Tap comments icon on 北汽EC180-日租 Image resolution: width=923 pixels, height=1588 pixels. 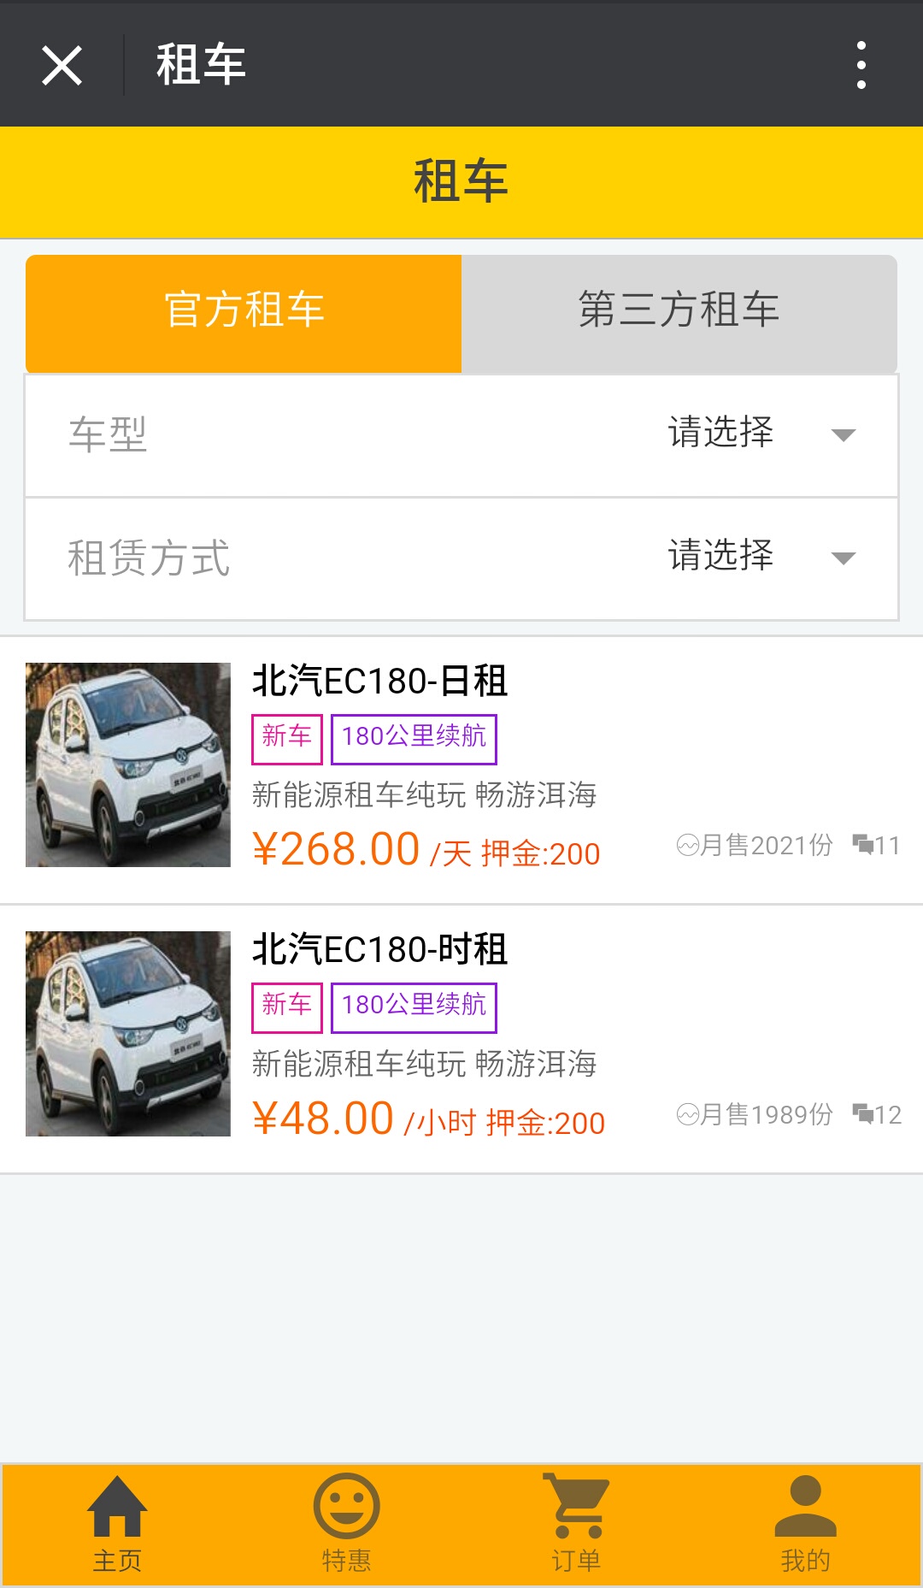pyautogui.click(x=863, y=845)
